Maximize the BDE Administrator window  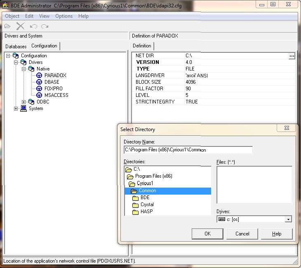coord(273,4)
